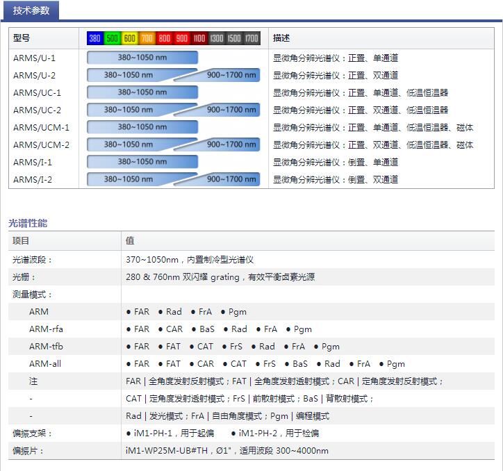Click the 测量模式 row label

click(x=32, y=295)
